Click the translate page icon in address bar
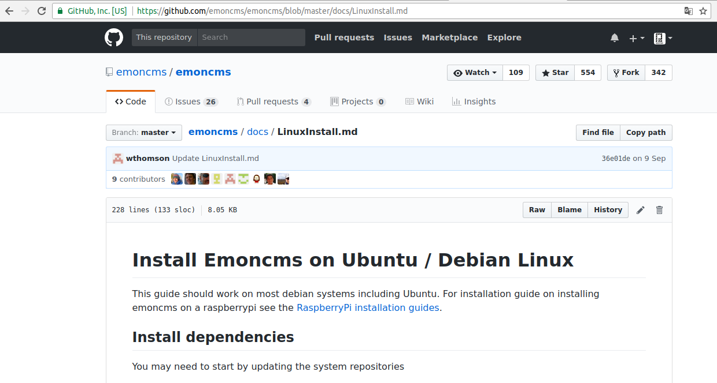Image resolution: width=717 pixels, height=383 pixels. click(689, 11)
